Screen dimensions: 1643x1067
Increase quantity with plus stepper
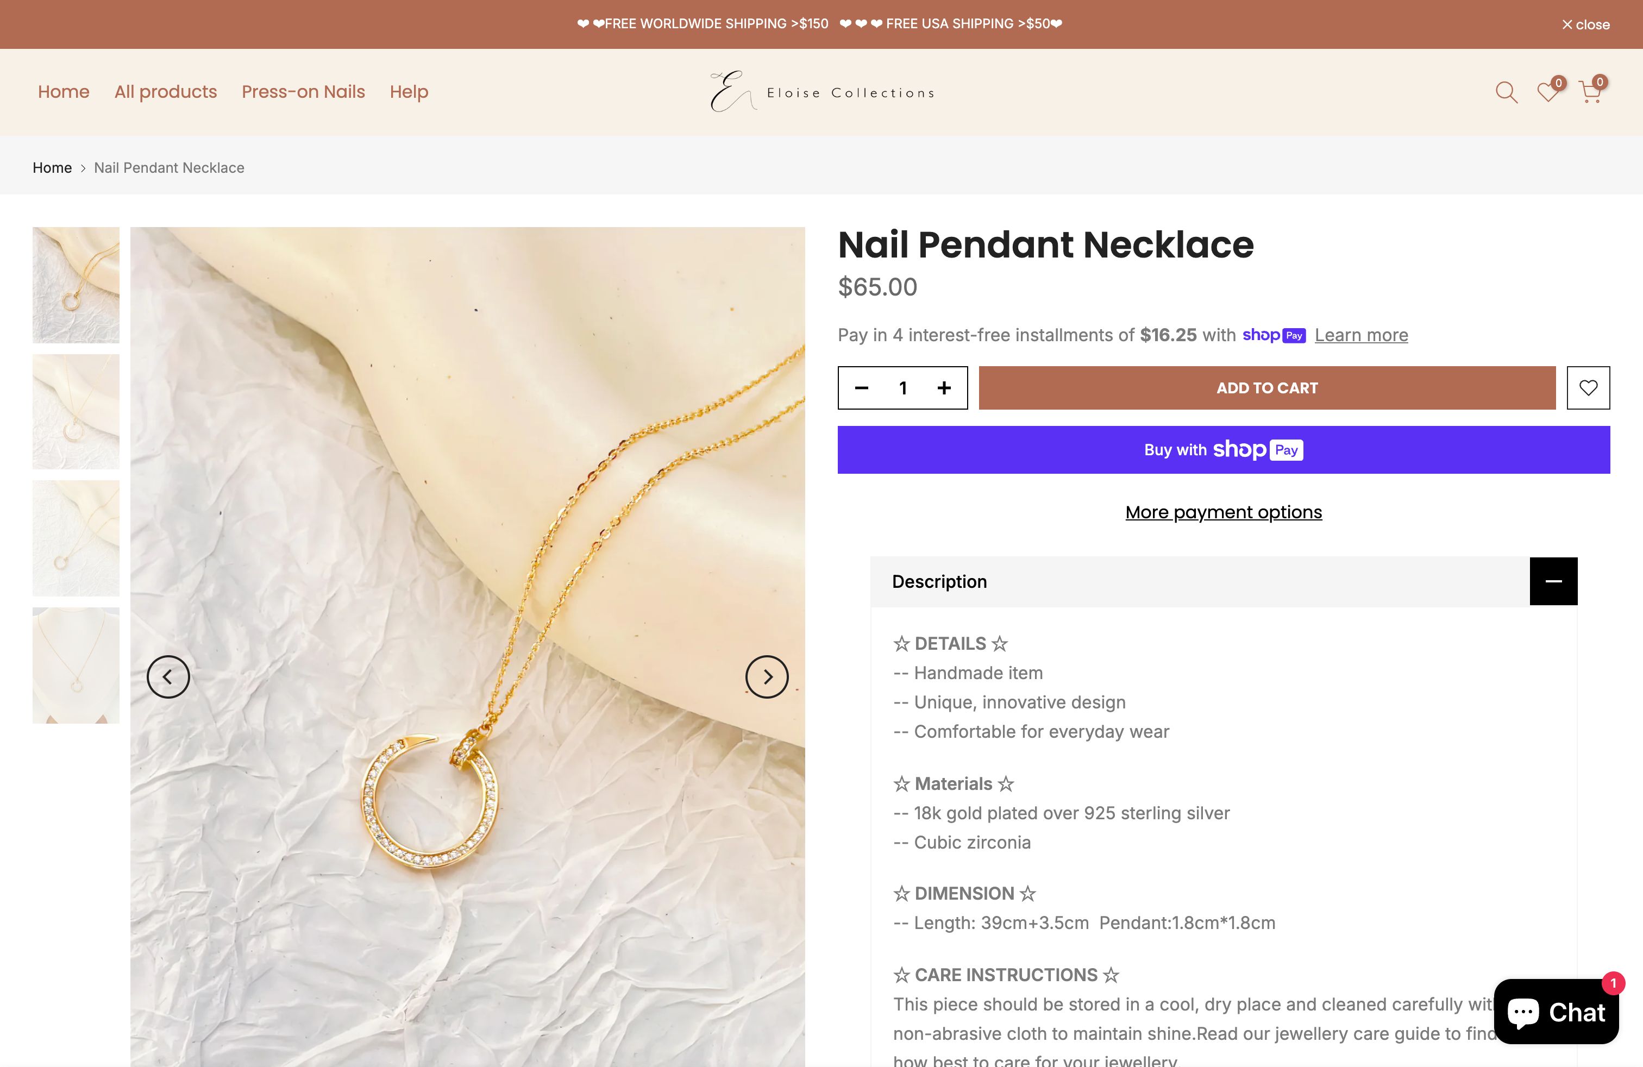(944, 387)
